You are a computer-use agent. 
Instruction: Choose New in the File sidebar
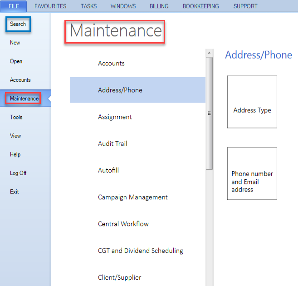[x=15, y=43]
